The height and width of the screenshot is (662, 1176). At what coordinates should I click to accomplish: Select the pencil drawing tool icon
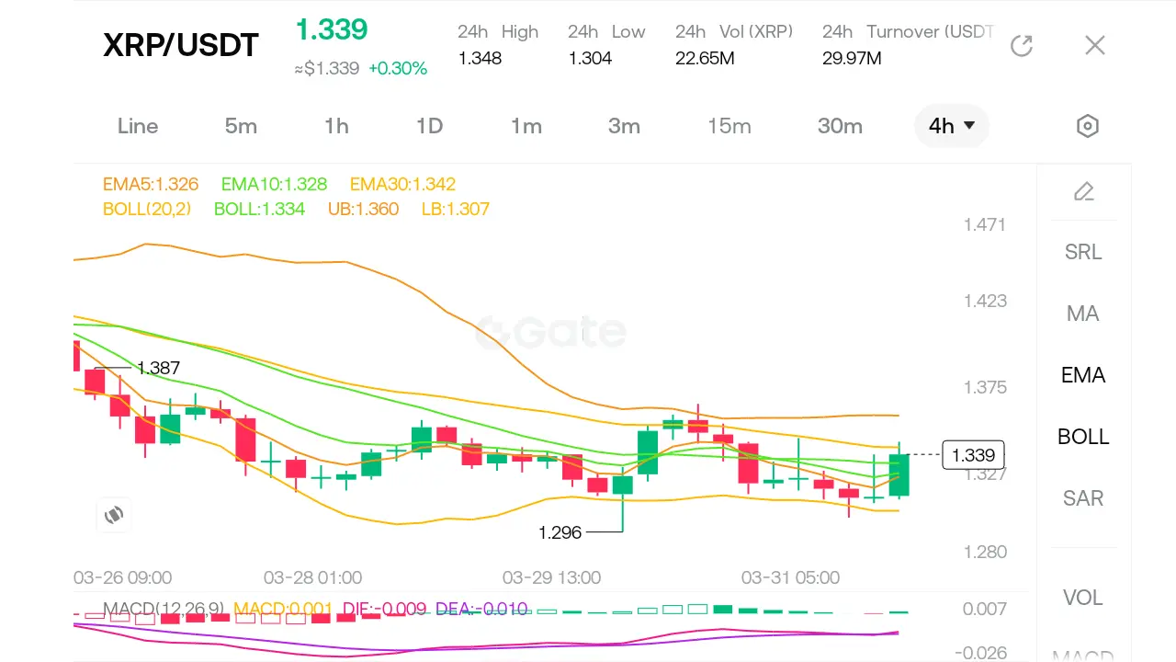coord(1084,191)
